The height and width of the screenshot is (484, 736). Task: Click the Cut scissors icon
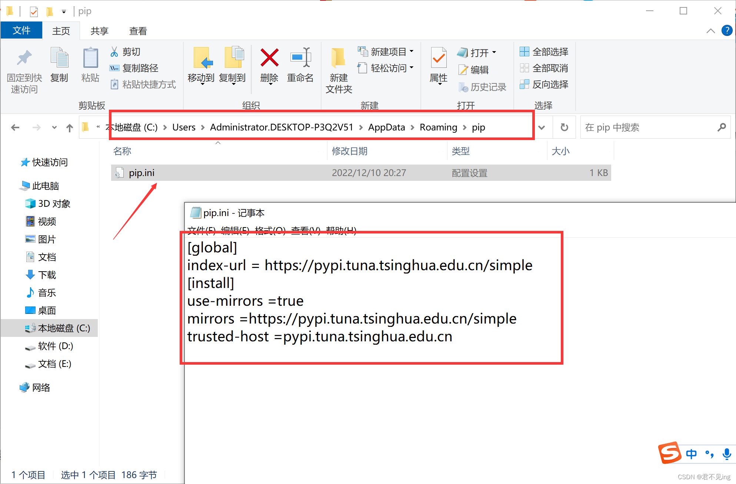click(114, 52)
